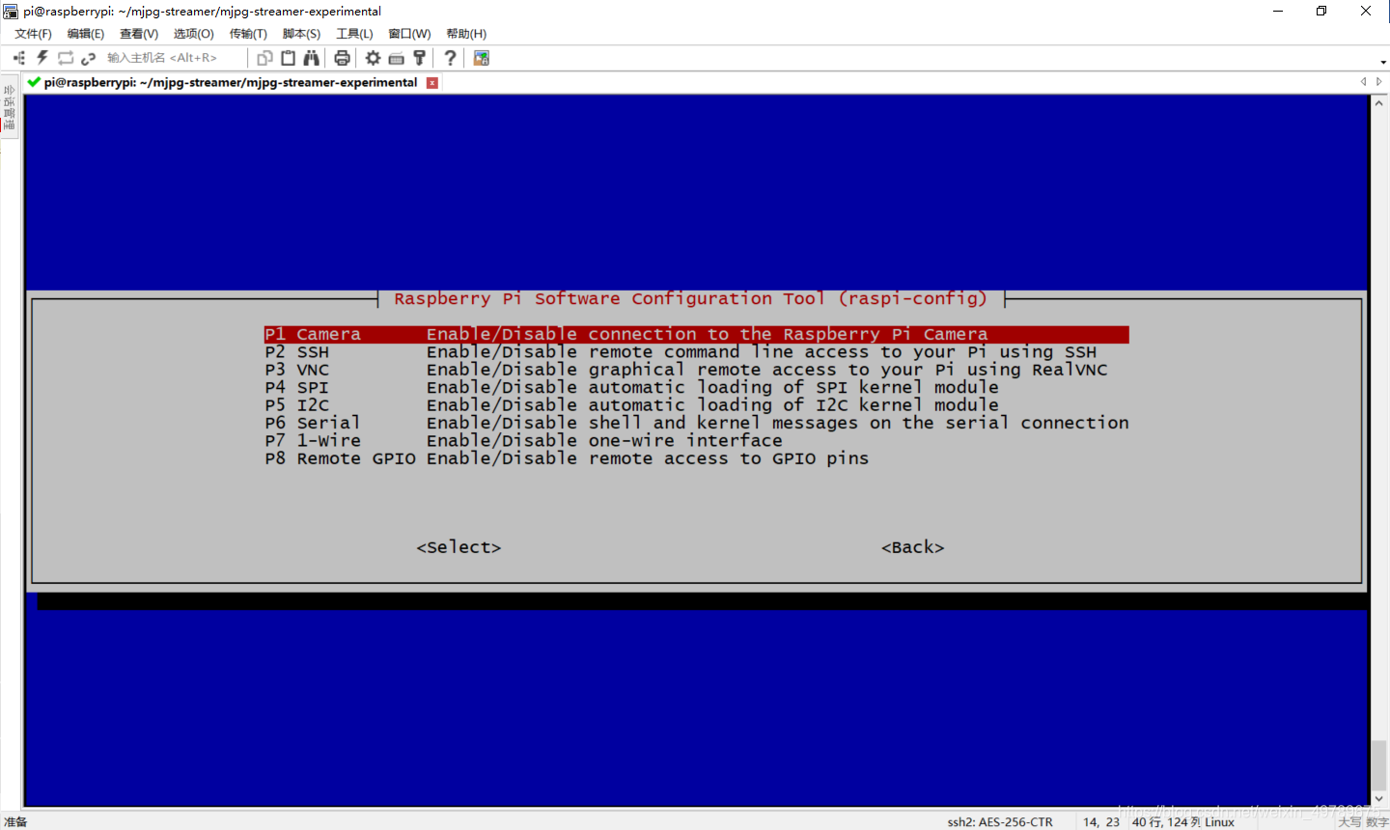This screenshot has height=830, width=1390.
Task: Open the Session Manager toolbar icon
Action: click(x=18, y=58)
